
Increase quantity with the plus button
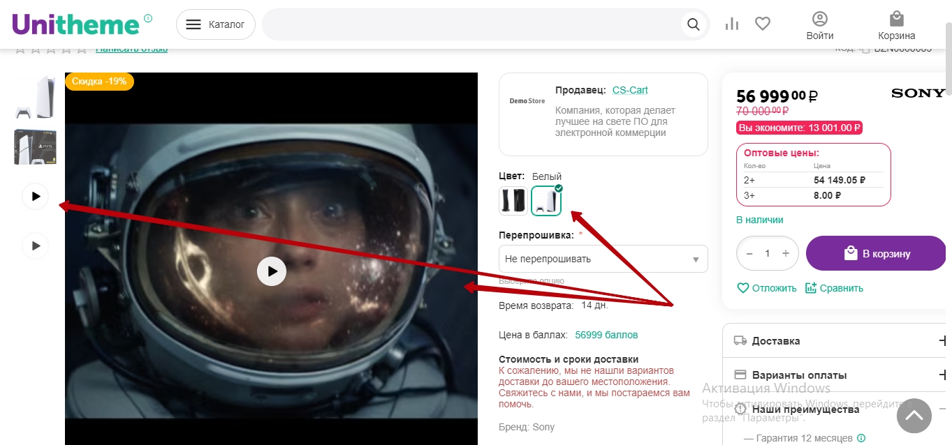point(786,253)
